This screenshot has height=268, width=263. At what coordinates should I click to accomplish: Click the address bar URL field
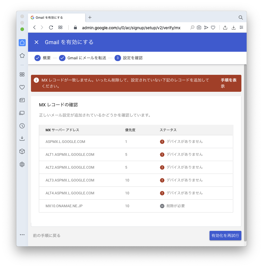click(x=131, y=28)
